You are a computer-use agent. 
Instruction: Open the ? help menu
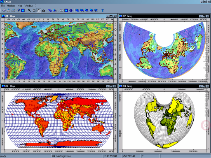point(36,6)
